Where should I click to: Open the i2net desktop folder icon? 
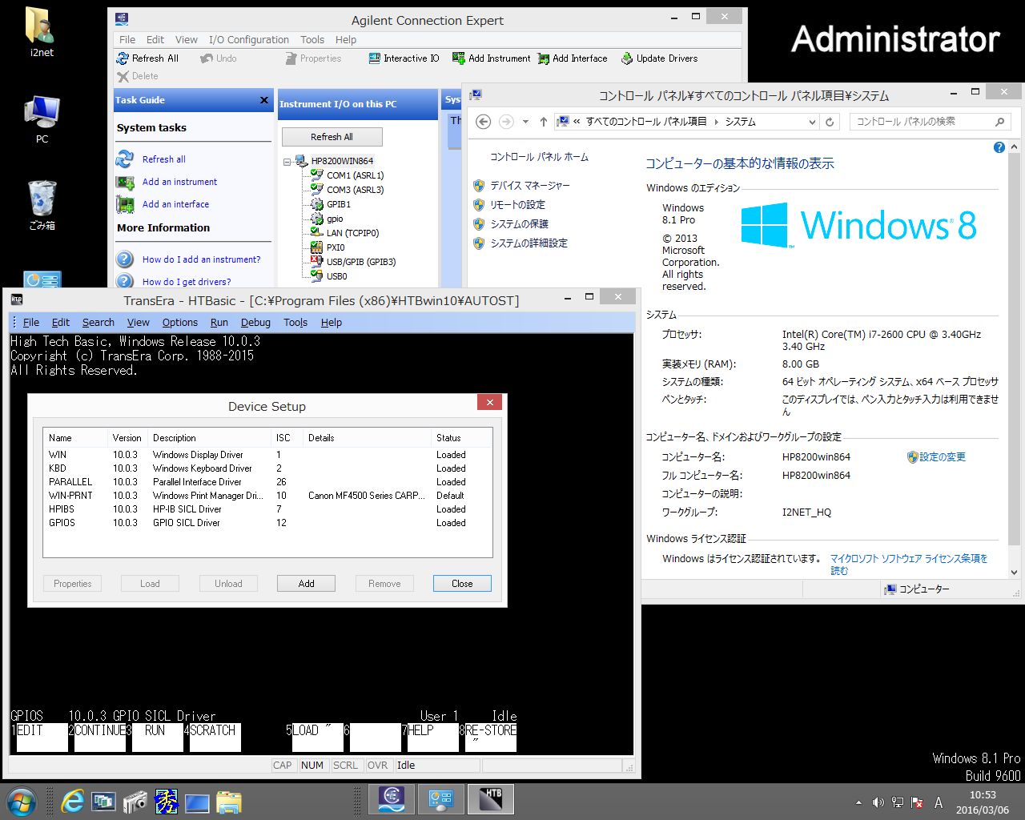(x=42, y=32)
